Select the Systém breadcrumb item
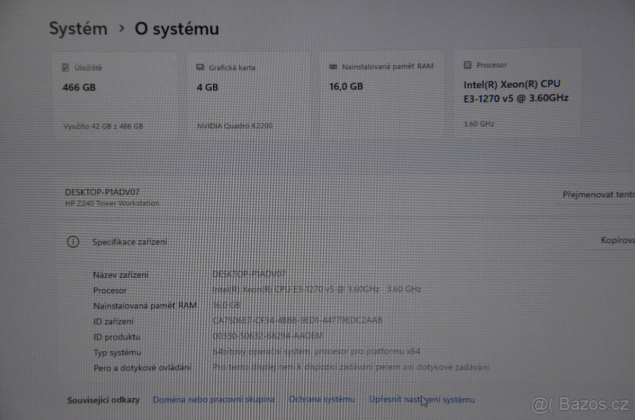Screen dimensions: 635x420 point(78,29)
